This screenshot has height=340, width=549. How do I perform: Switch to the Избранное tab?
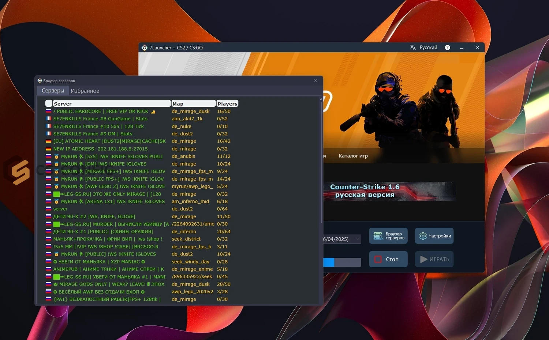click(x=85, y=90)
